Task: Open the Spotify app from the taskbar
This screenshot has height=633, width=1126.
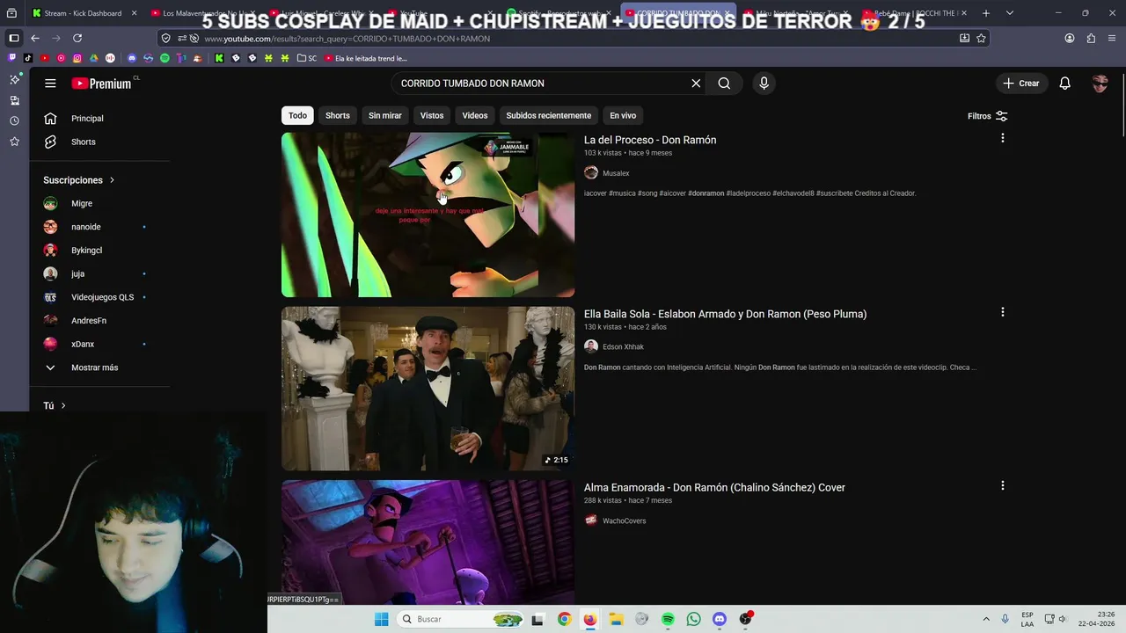Action: [x=668, y=619]
